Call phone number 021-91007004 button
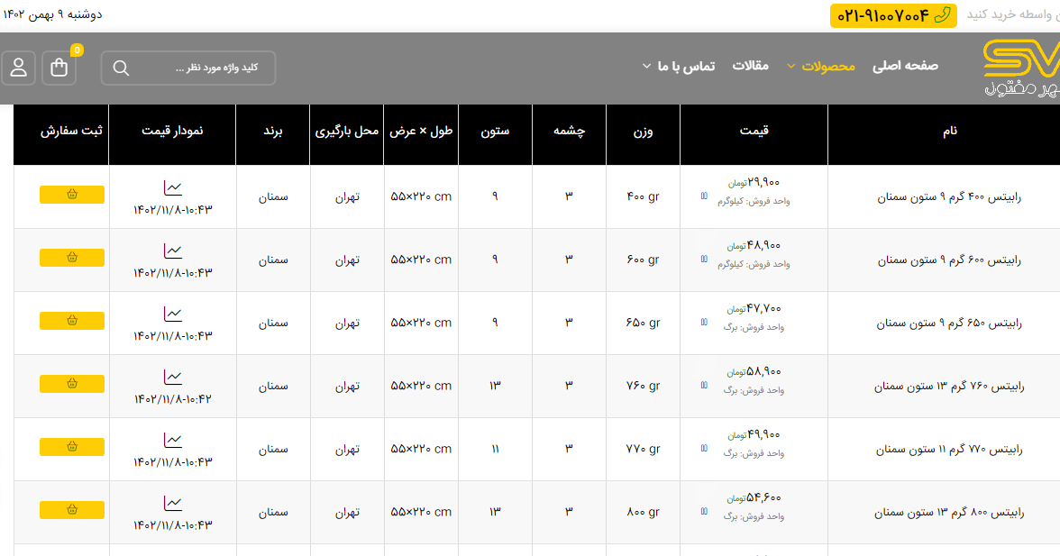This screenshot has height=556, width=1060. [893, 15]
